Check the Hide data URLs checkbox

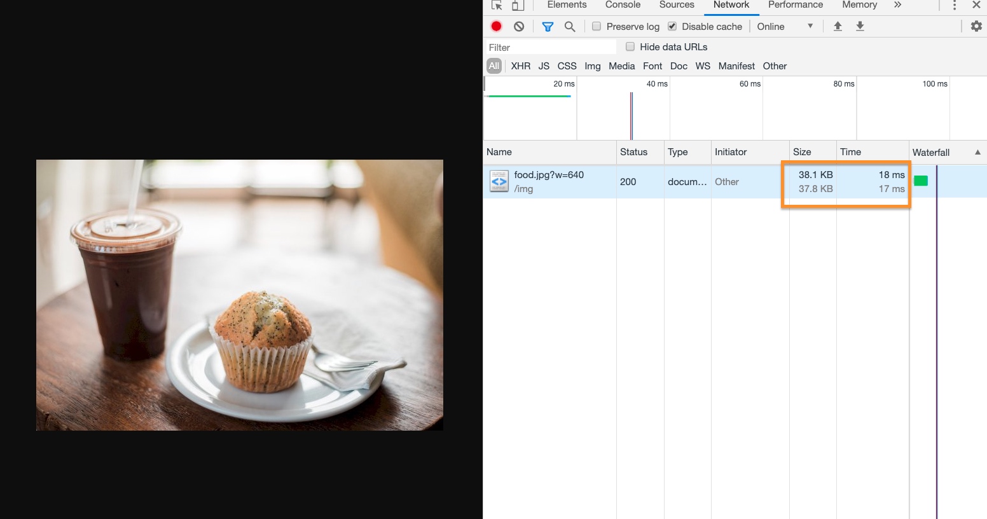point(630,46)
